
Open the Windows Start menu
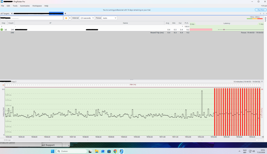coord(53,151)
